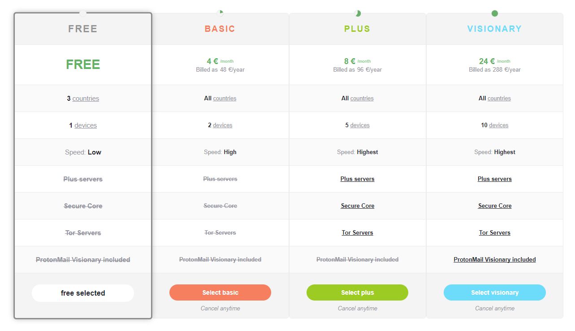Open countries link in Free column
The width and height of the screenshot is (575, 331).
click(x=86, y=99)
